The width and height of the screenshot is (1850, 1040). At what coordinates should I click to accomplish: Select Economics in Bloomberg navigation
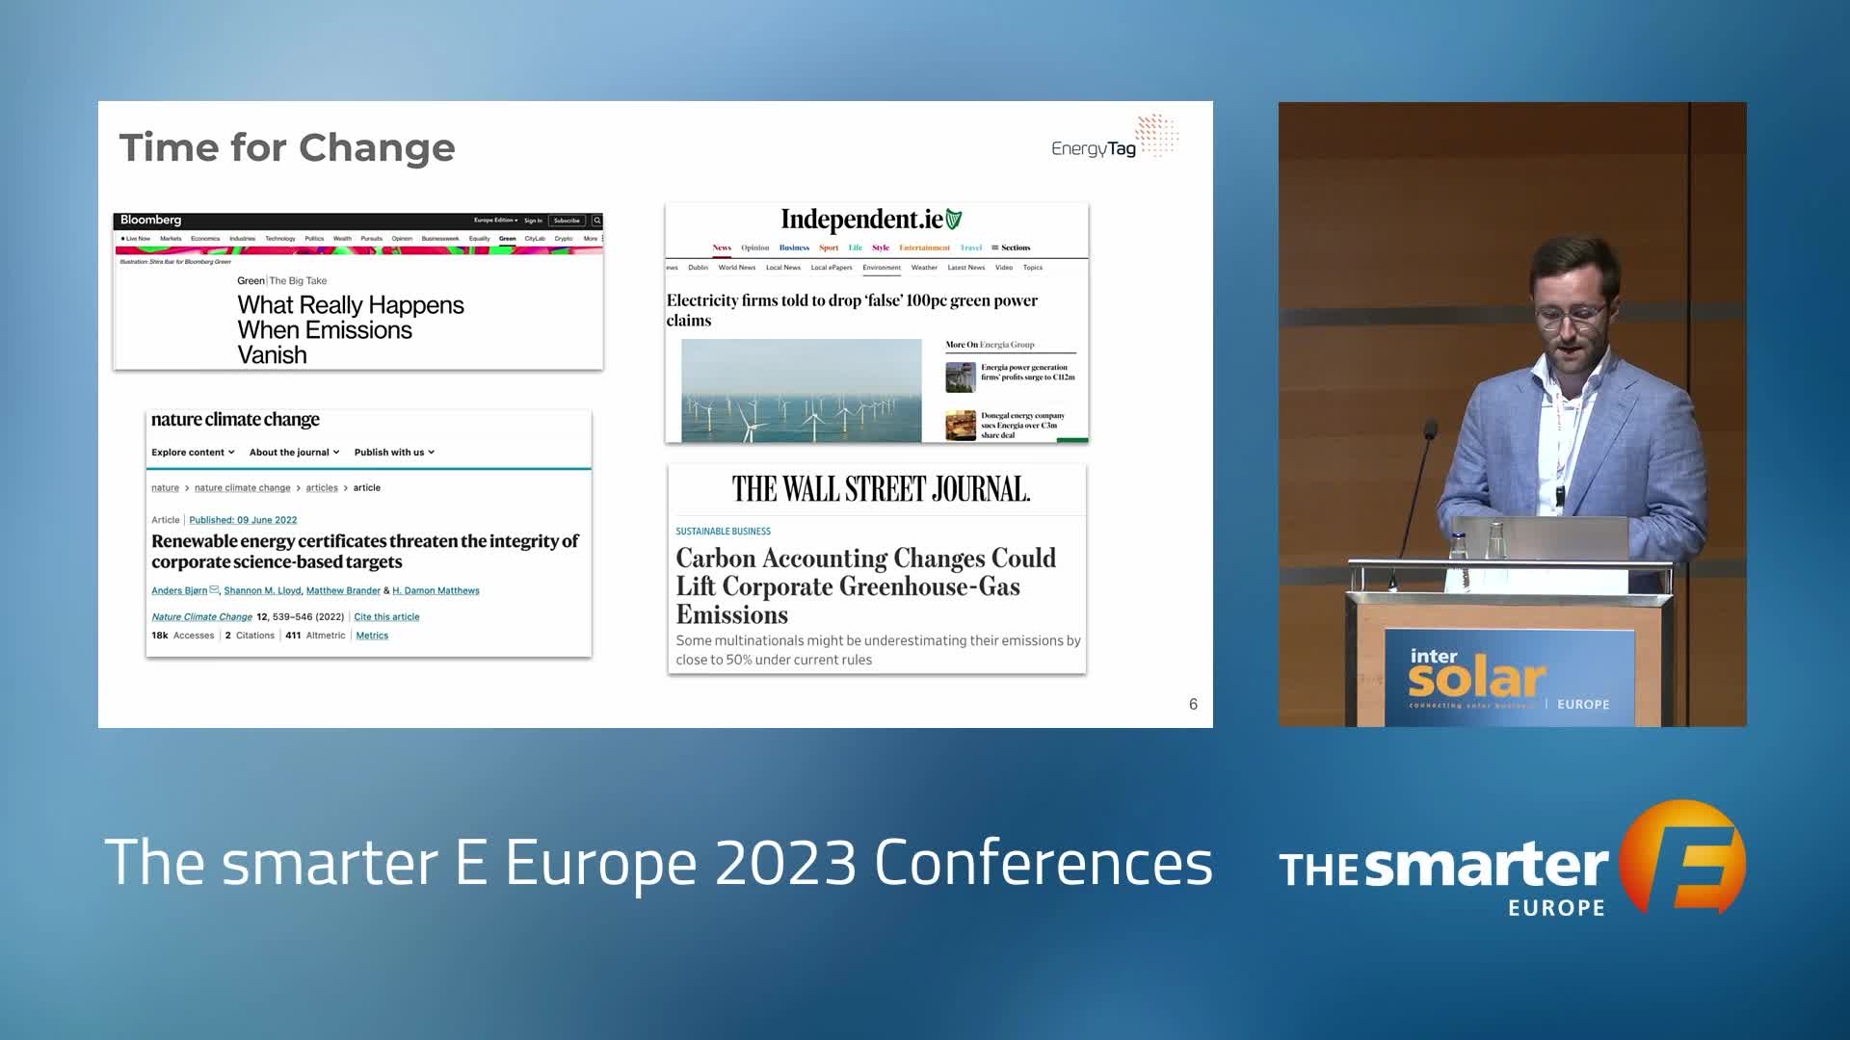tap(205, 239)
